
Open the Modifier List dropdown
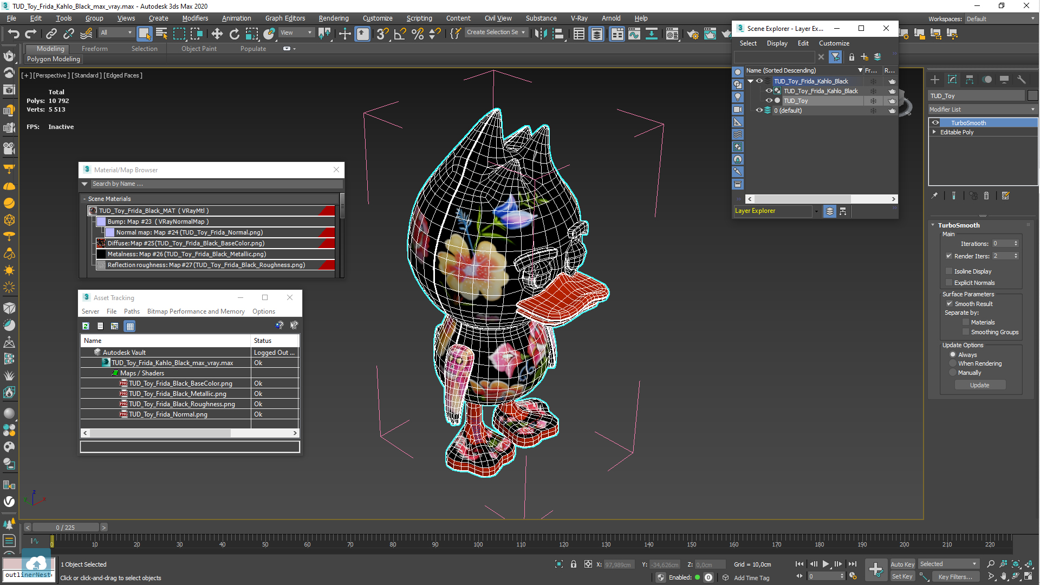click(x=983, y=109)
